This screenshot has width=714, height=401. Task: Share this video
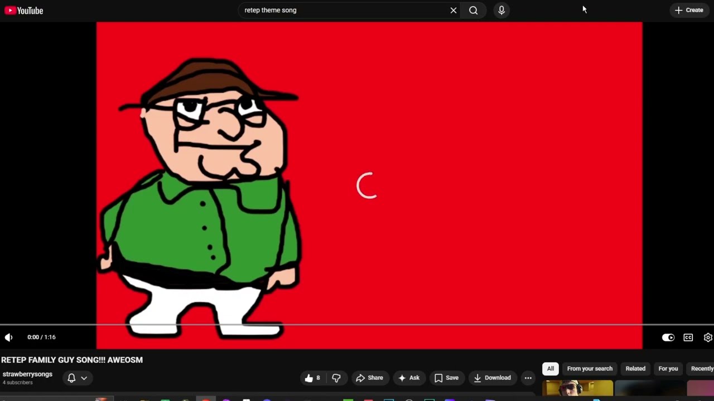(369, 378)
